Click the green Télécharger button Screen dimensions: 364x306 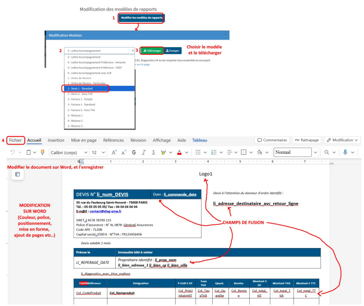pyautogui.click(x=152, y=51)
